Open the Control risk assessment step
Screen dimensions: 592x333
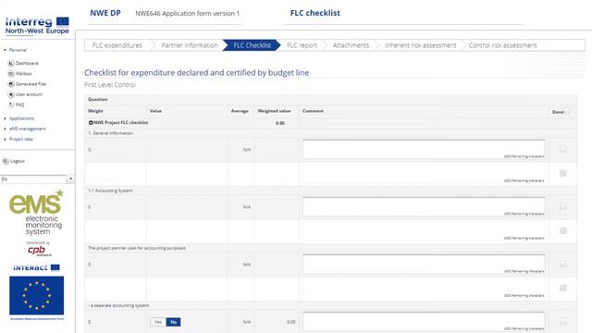502,45
